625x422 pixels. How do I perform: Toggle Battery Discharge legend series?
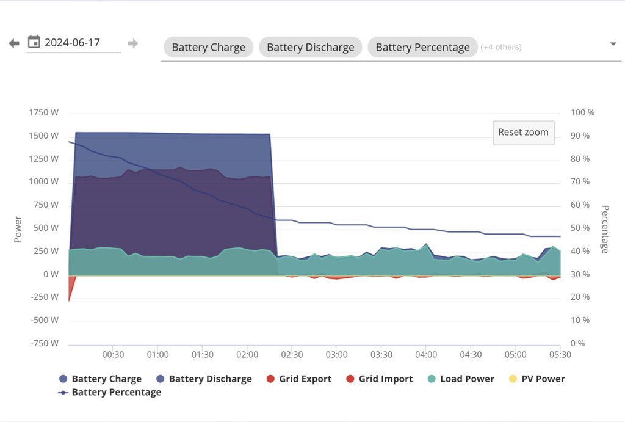210,379
